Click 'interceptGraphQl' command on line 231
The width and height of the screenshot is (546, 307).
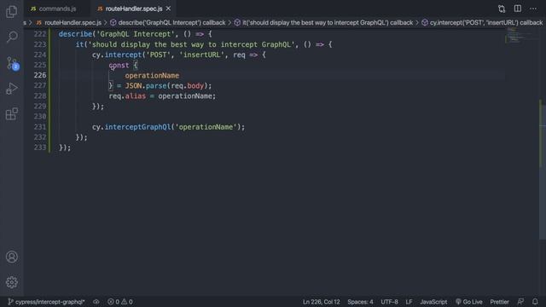pyautogui.click(x=138, y=127)
